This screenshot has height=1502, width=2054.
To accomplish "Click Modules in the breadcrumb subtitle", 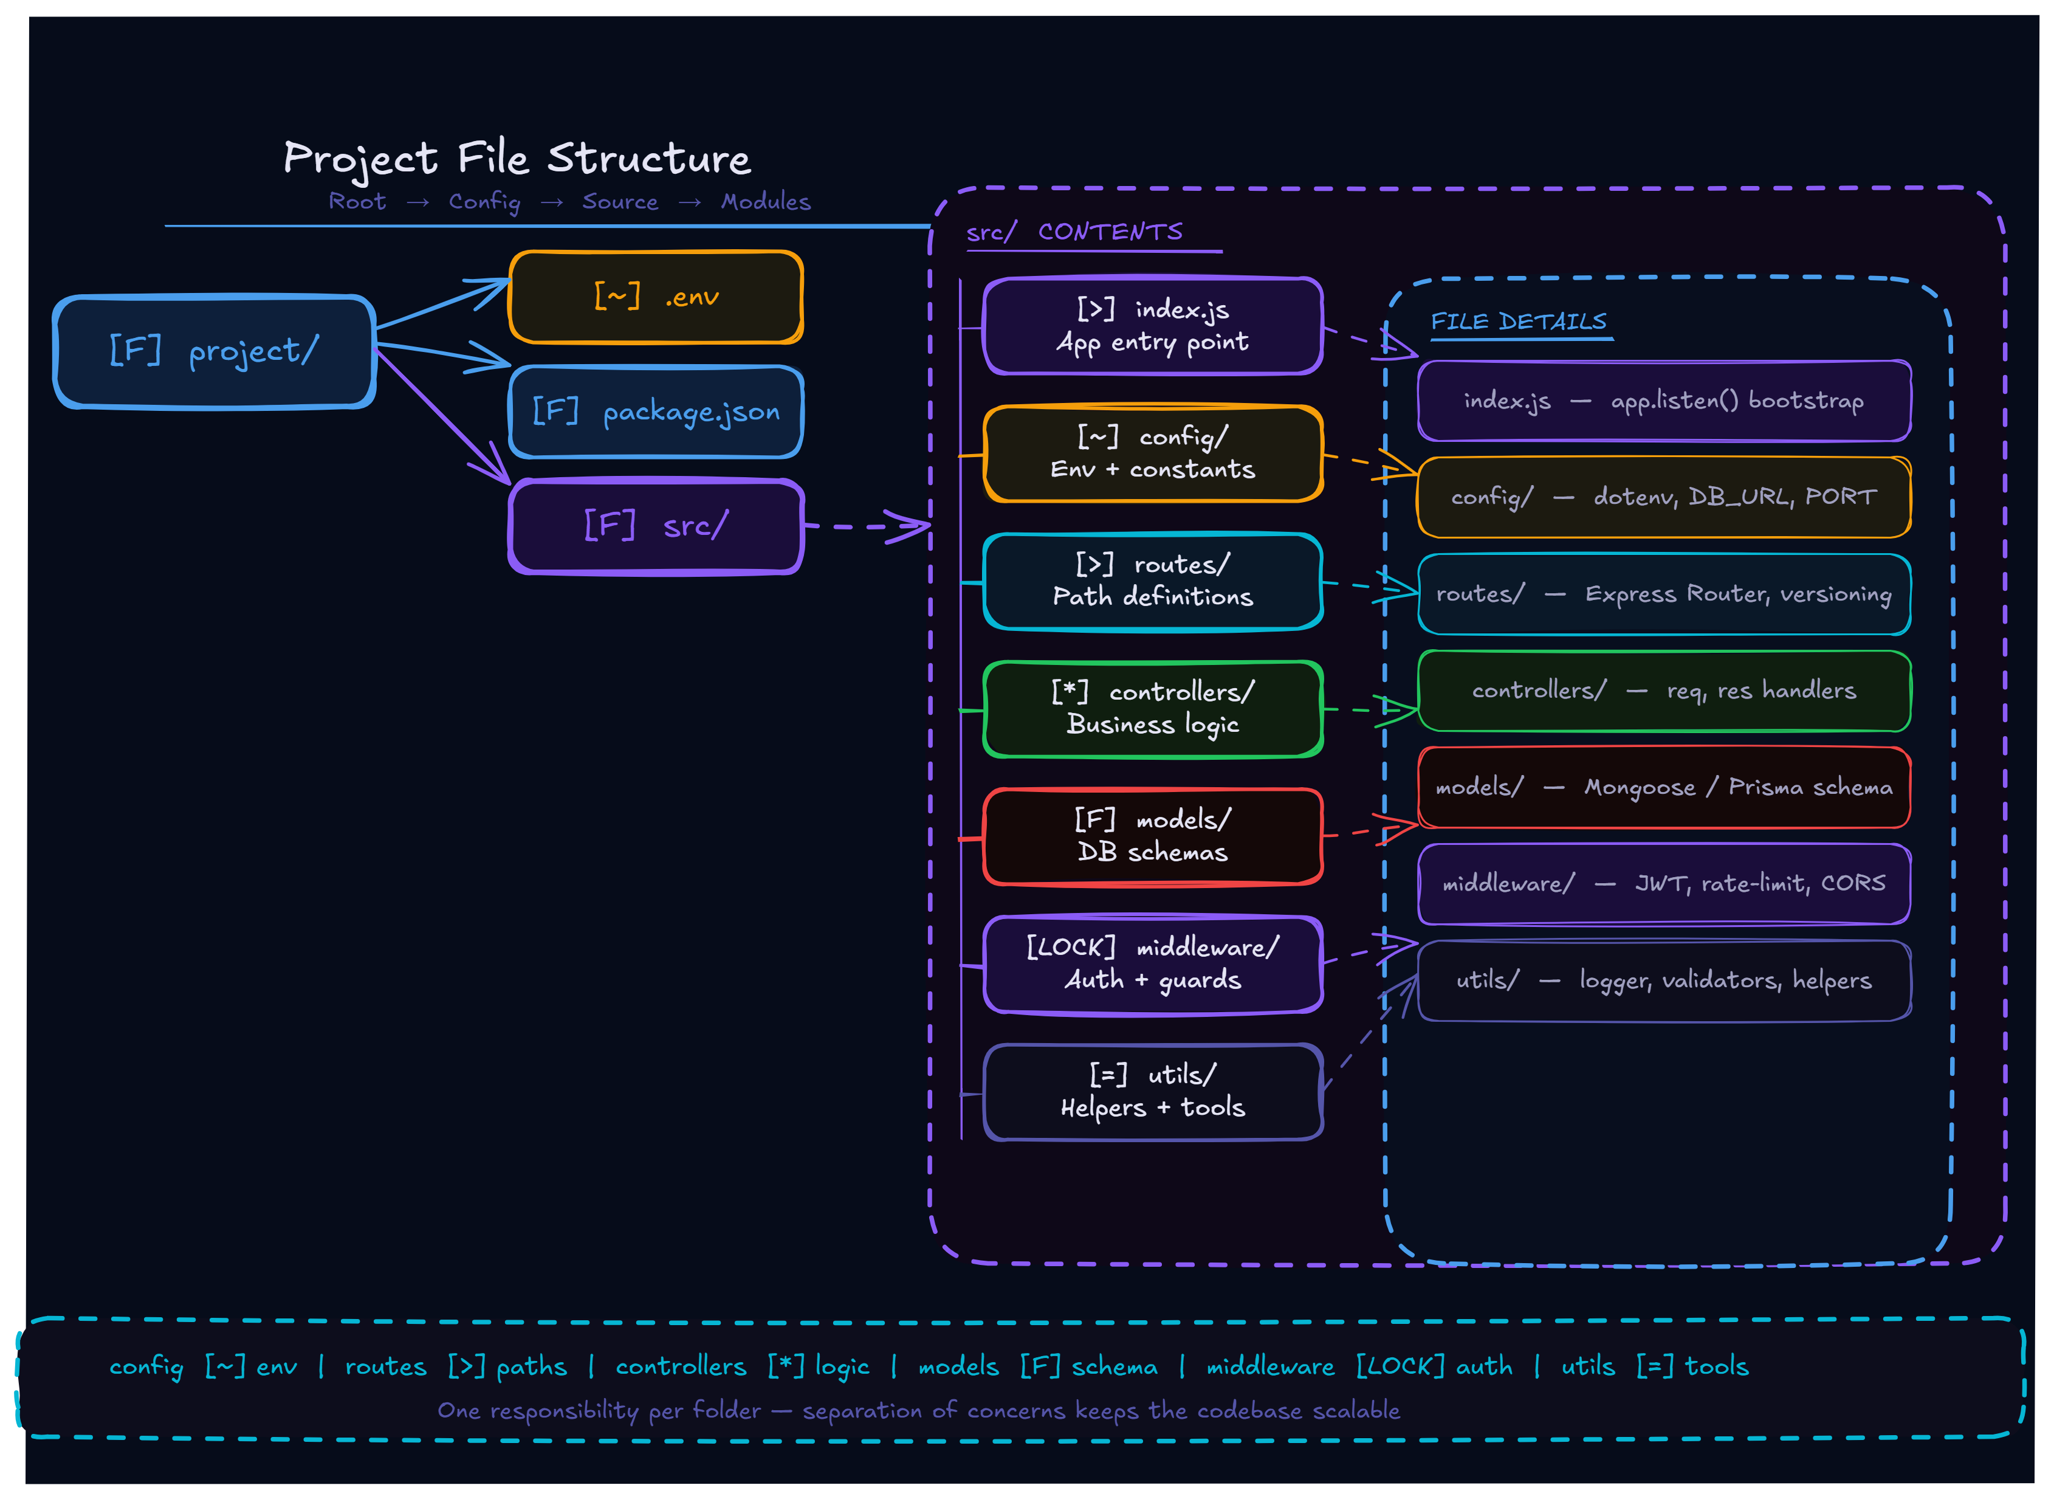I will pos(765,202).
